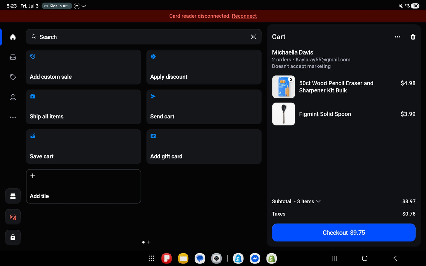
Task: Select the Figmint Solid Spoon line item name
Action: pyautogui.click(x=325, y=114)
